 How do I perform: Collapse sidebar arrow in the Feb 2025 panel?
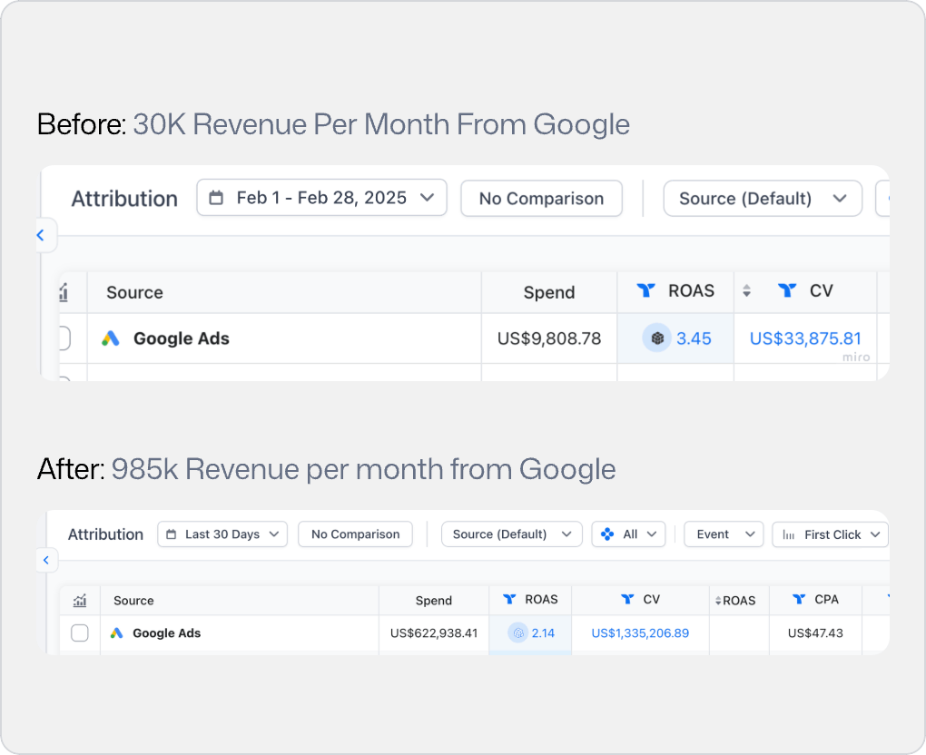(41, 236)
